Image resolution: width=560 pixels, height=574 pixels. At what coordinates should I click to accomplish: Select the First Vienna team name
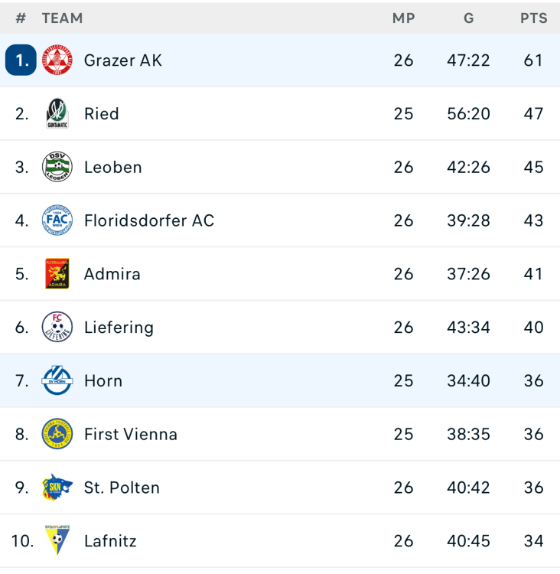tap(131, 434)
